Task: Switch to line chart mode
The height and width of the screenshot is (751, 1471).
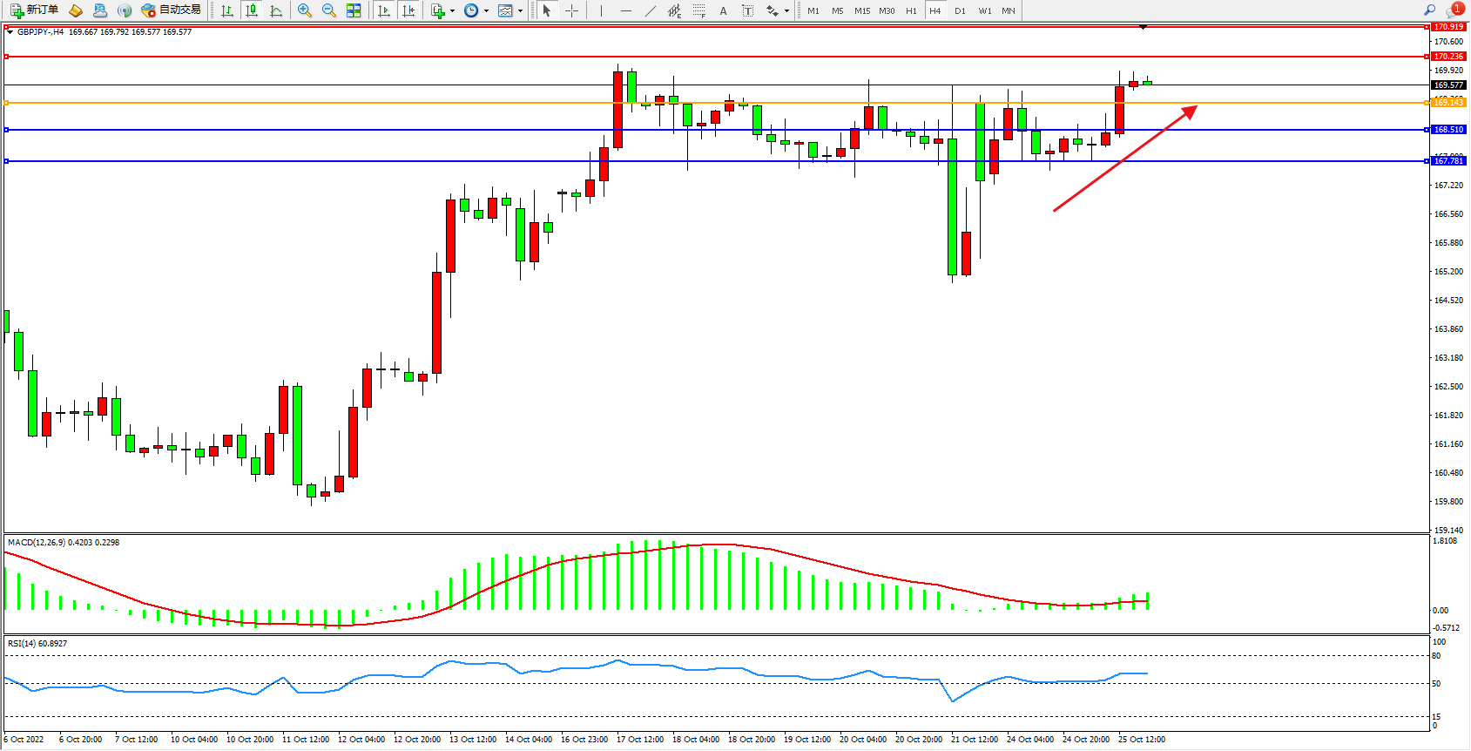Action: tap(276, 10)
